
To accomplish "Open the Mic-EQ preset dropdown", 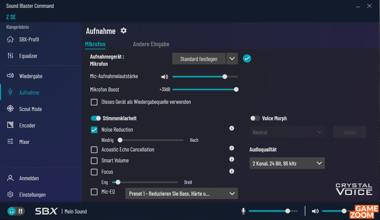I will 181,194.
